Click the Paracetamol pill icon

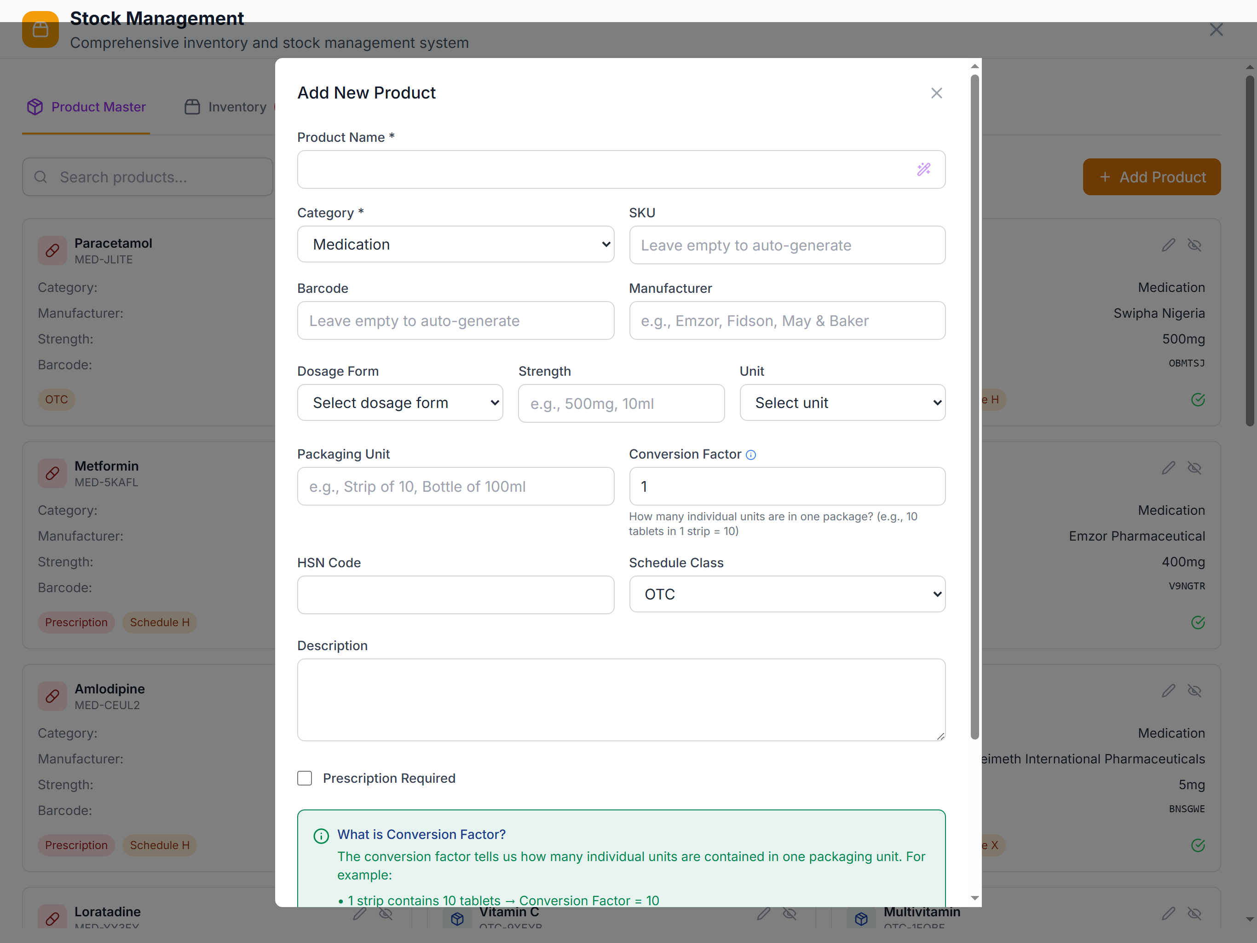pos(52,250)
